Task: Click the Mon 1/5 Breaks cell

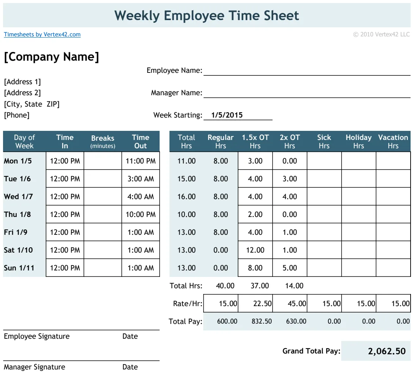Action: pos(103,161)
